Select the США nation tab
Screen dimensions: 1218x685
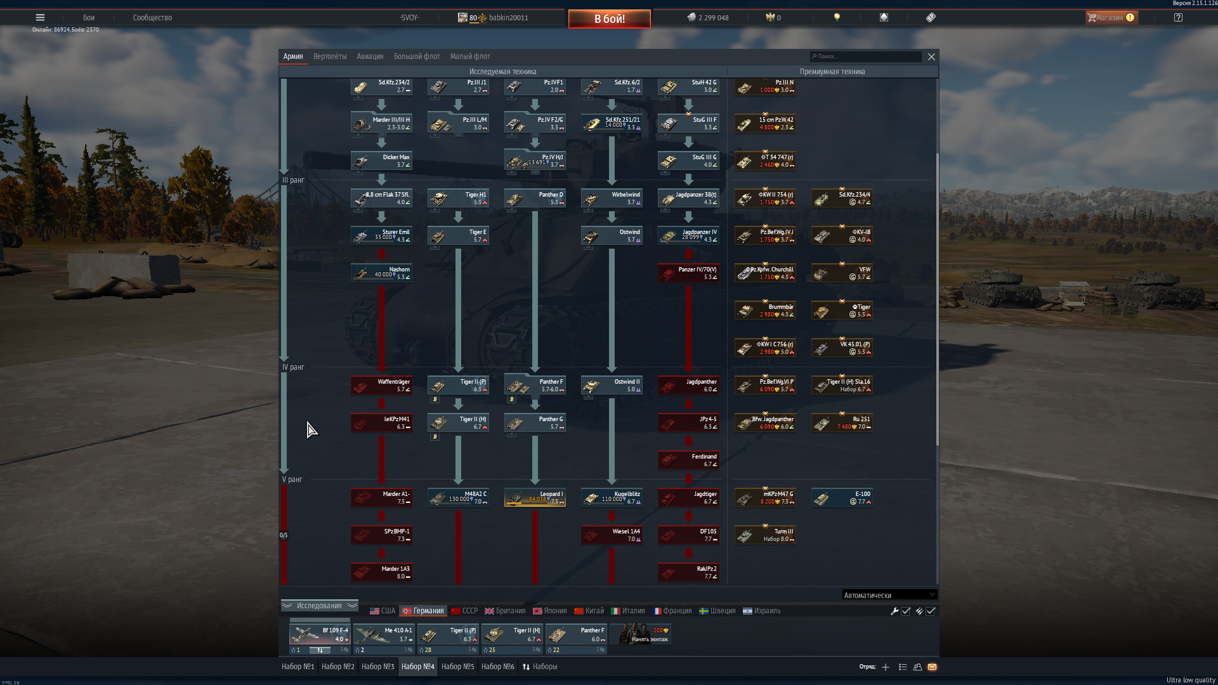(x=383, y=611)
